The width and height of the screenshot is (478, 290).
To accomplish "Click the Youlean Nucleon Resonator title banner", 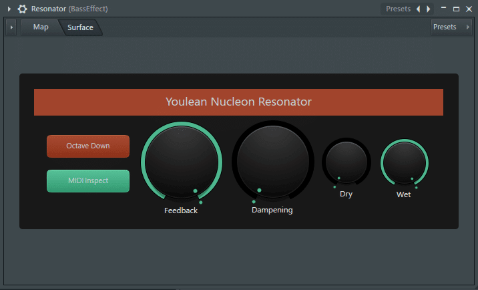I will (238, 102).
